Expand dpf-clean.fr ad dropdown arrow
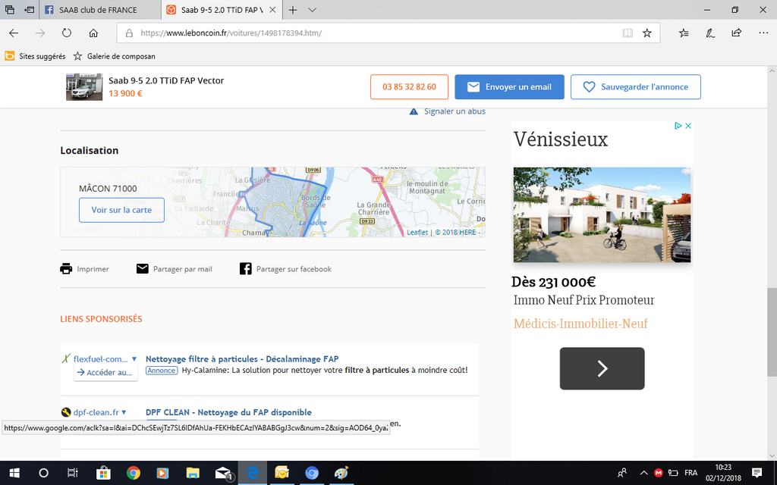This screenshot has height=485, width=777. pos(124,412)
